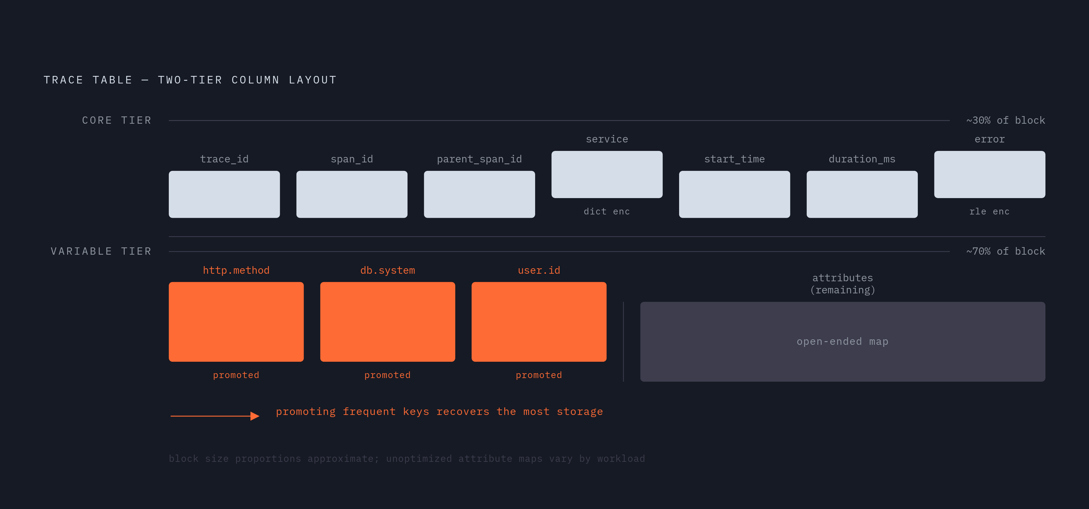Select the orange http.method promoted block
This screenshot has height=509, width=1089.
[236, 322]
